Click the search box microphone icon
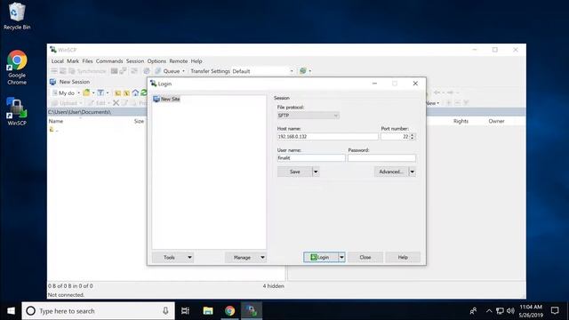Viewport: 569px width, 320px height. click(165, 311)
